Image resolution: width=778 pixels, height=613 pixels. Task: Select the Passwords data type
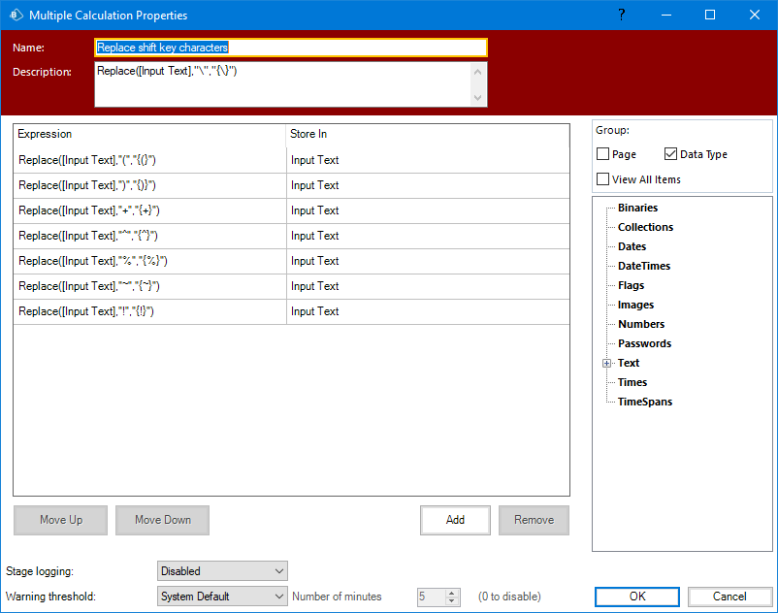(644, 343)
